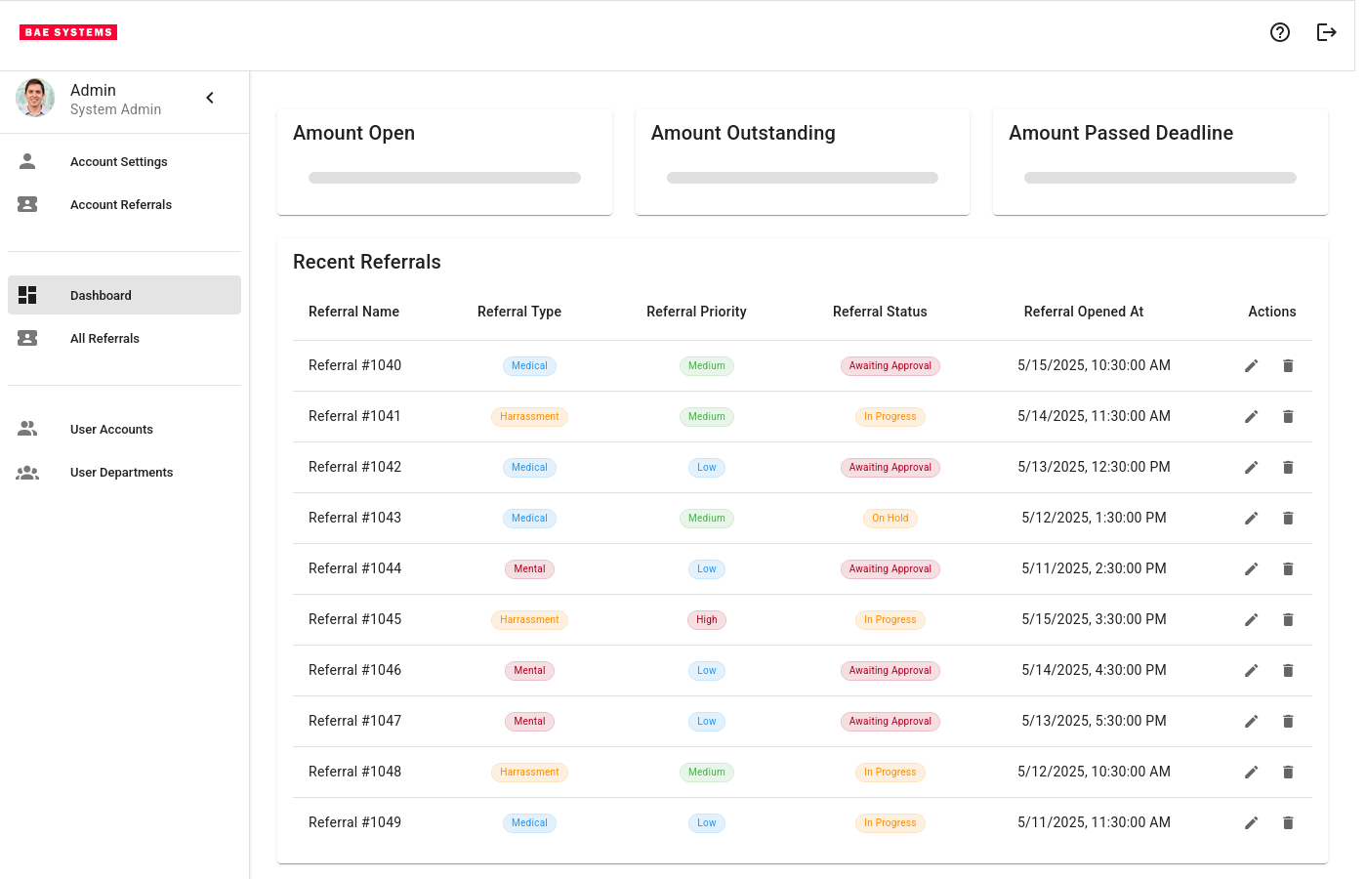
Task: Edit Referral #1046
Action: coord(1252,671)
